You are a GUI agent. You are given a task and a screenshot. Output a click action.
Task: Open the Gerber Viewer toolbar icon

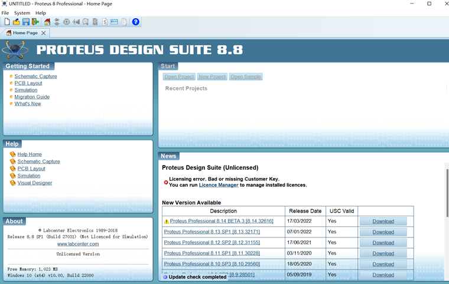pos(85,22)
